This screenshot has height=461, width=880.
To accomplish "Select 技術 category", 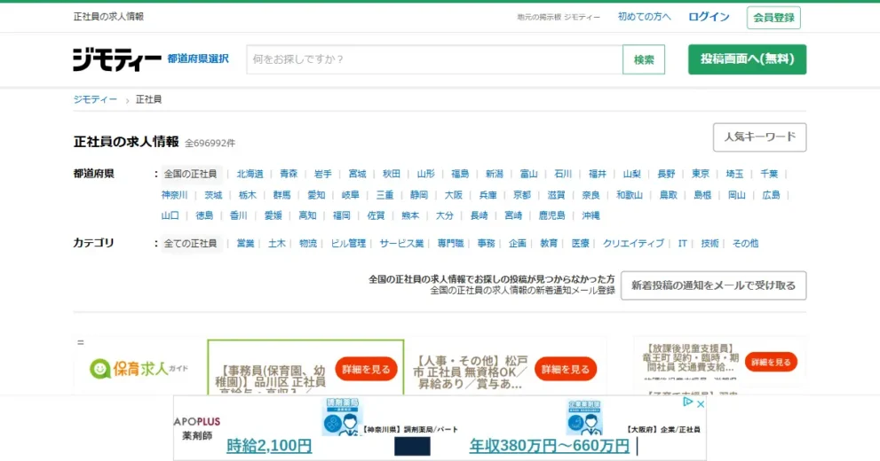I will pos(710,244).
